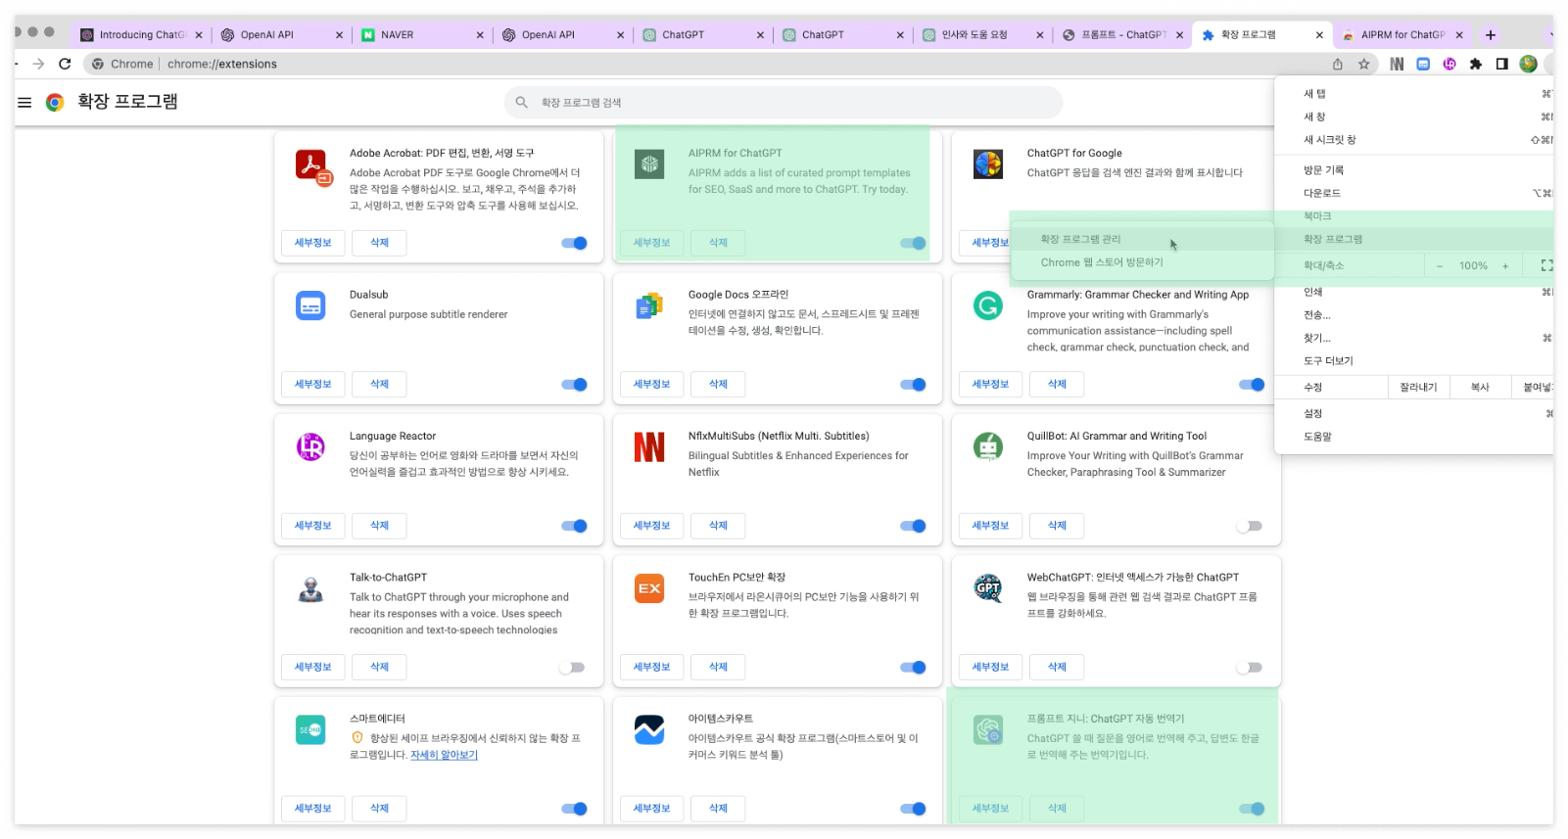Click the Dualsub extension card logo
1568x839 pixels.
pos(310,306)
